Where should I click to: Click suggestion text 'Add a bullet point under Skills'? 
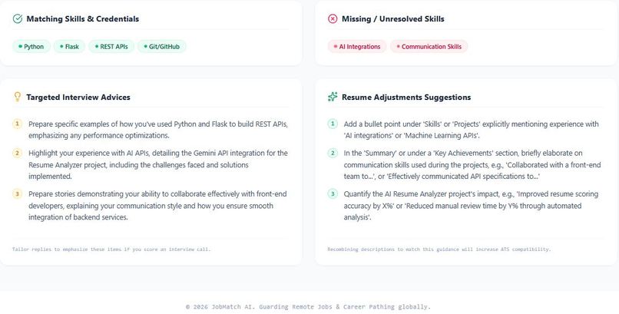click(471, 130)
